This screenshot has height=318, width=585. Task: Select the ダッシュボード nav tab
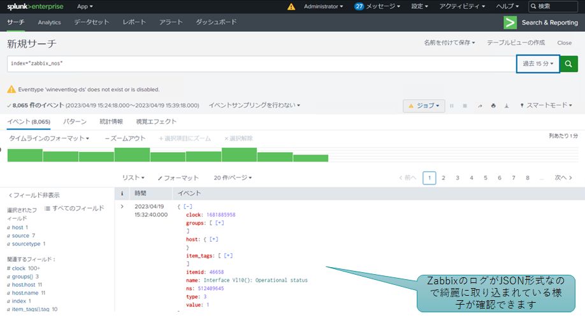pyautogui.click(x=216, y=22)
